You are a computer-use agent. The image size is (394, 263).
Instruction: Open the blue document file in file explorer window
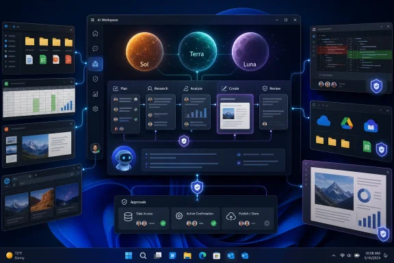coord(29,60)
